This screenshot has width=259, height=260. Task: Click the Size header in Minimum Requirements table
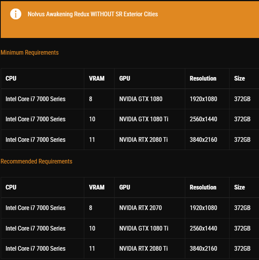(x=240, y=78)
